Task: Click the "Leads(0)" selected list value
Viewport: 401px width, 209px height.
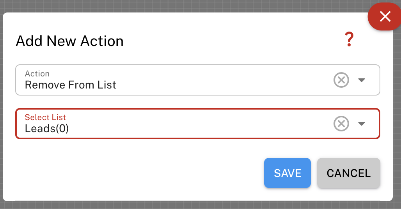Action: (x=47, y=129)
